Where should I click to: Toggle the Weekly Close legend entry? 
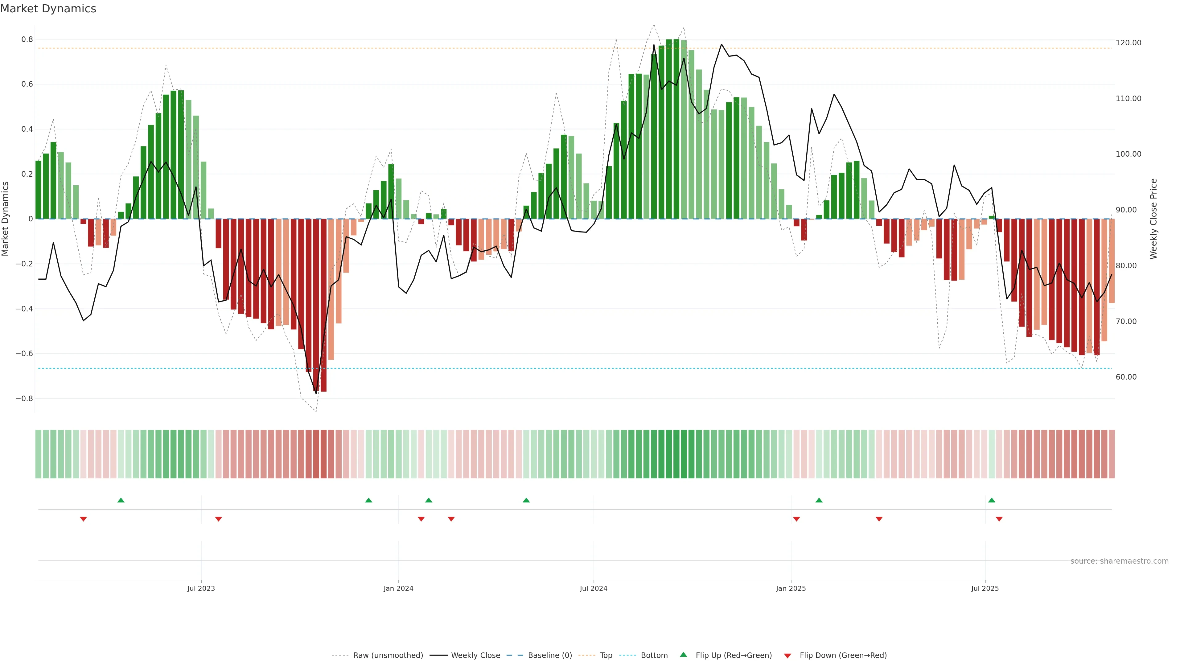[x=475, y=655]
